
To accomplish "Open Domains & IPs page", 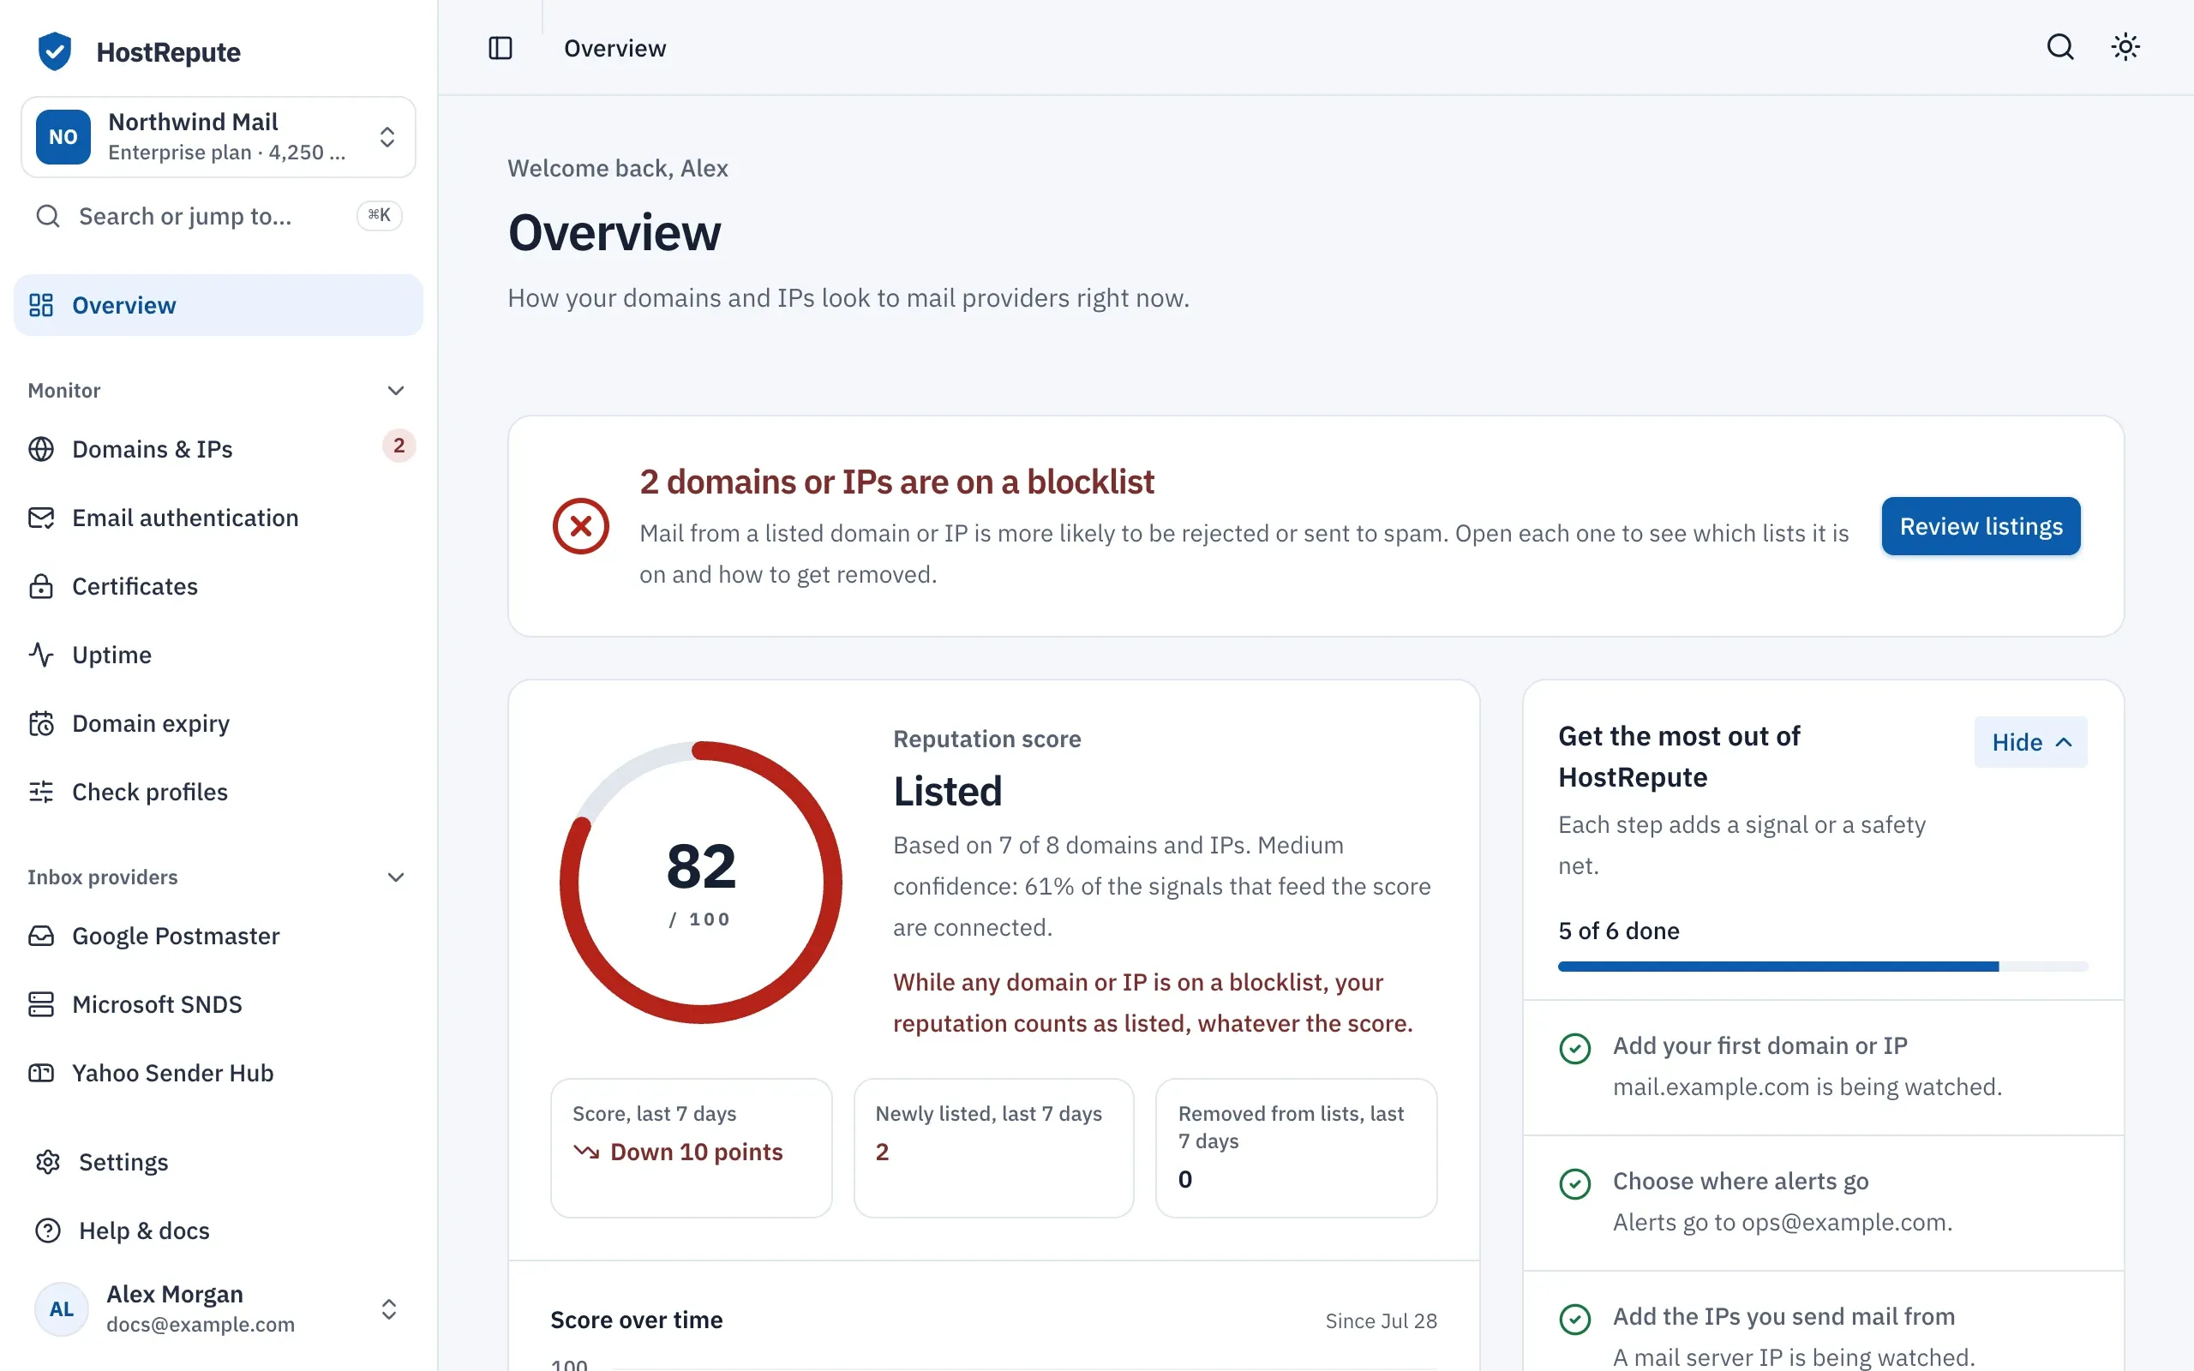I will [x=218, y=449].
